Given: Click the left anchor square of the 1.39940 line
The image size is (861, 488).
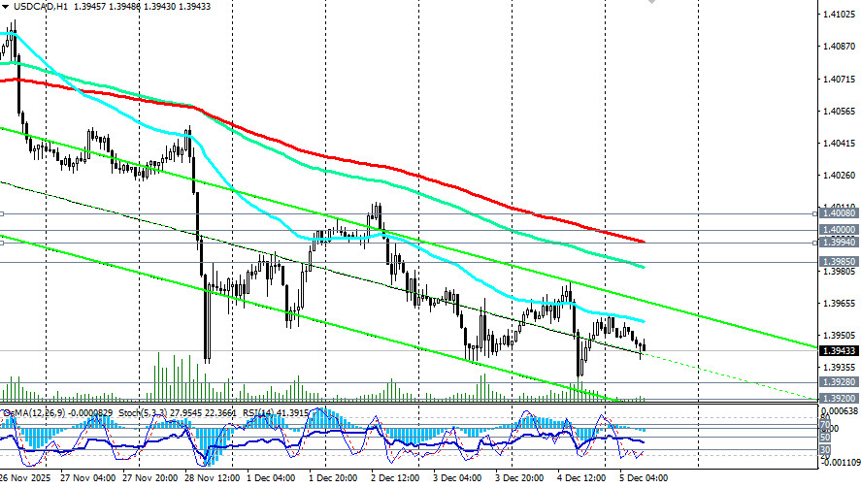Looking at the screenshot, I should pos(2,243).
